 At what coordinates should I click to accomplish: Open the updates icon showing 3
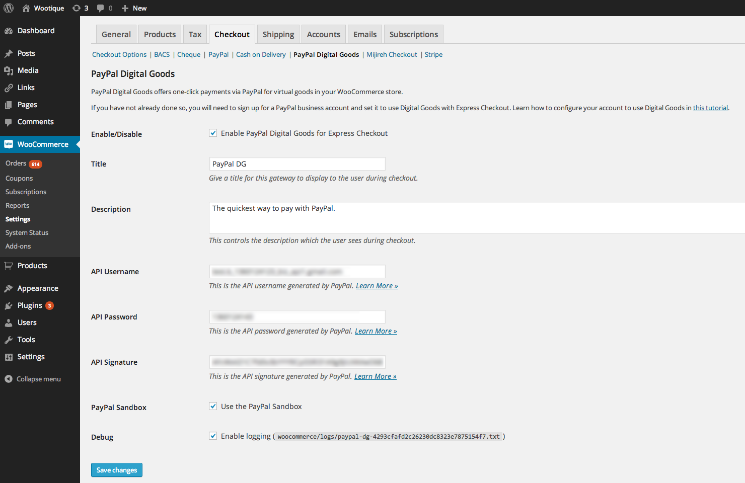[x=77, y=8]
